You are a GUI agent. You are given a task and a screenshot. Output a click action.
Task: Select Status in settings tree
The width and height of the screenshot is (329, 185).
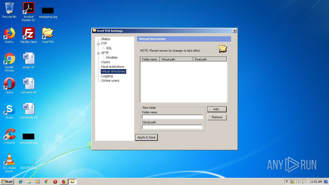click(x=106, y=39)
